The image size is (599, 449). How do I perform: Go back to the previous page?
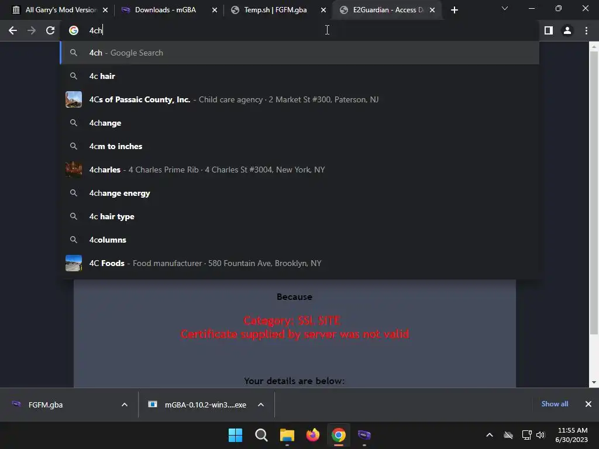pyautogui.click(x=13, y=30)
